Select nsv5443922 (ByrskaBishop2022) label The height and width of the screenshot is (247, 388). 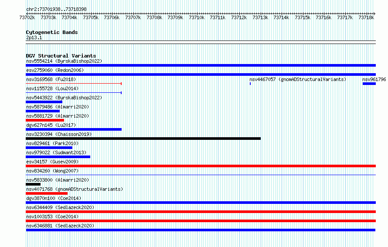point(64,98)
